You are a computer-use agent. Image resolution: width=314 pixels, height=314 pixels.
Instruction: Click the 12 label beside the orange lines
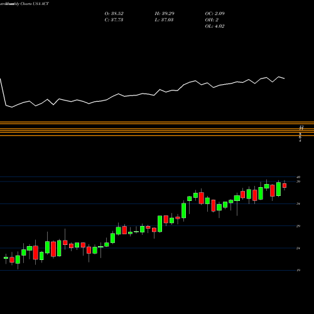(301, 127)
